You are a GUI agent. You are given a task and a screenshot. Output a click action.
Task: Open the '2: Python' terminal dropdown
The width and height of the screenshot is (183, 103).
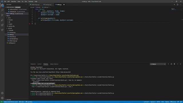pyautogui.click(x=158, y=64)
